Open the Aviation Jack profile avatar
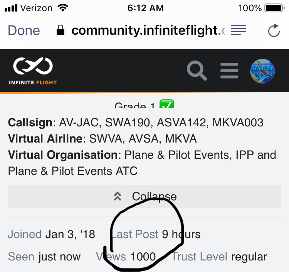This screenshot has height=272, width=289. coord(262,71)
